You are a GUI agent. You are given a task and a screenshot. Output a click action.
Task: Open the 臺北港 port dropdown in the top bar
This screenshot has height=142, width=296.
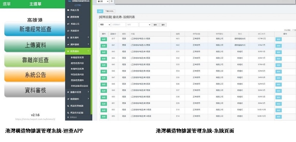point(103,1)
